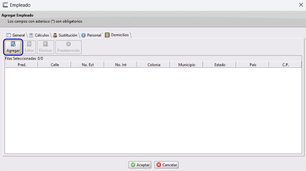Sort by the Calle column header
This screenshot has width=306, height=171.
[55, 65]
